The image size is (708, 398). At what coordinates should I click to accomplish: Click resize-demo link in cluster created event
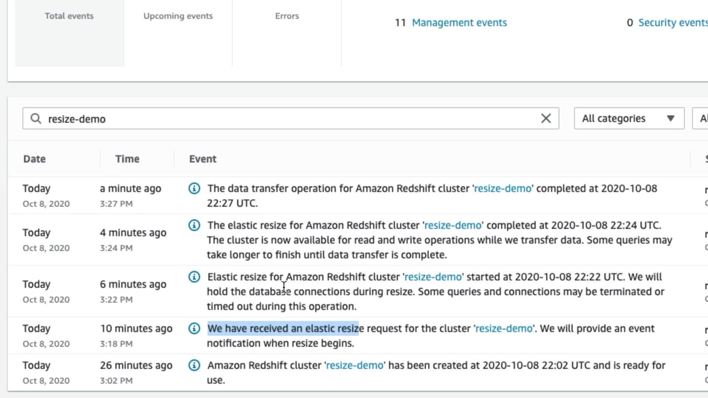(355, 365)
